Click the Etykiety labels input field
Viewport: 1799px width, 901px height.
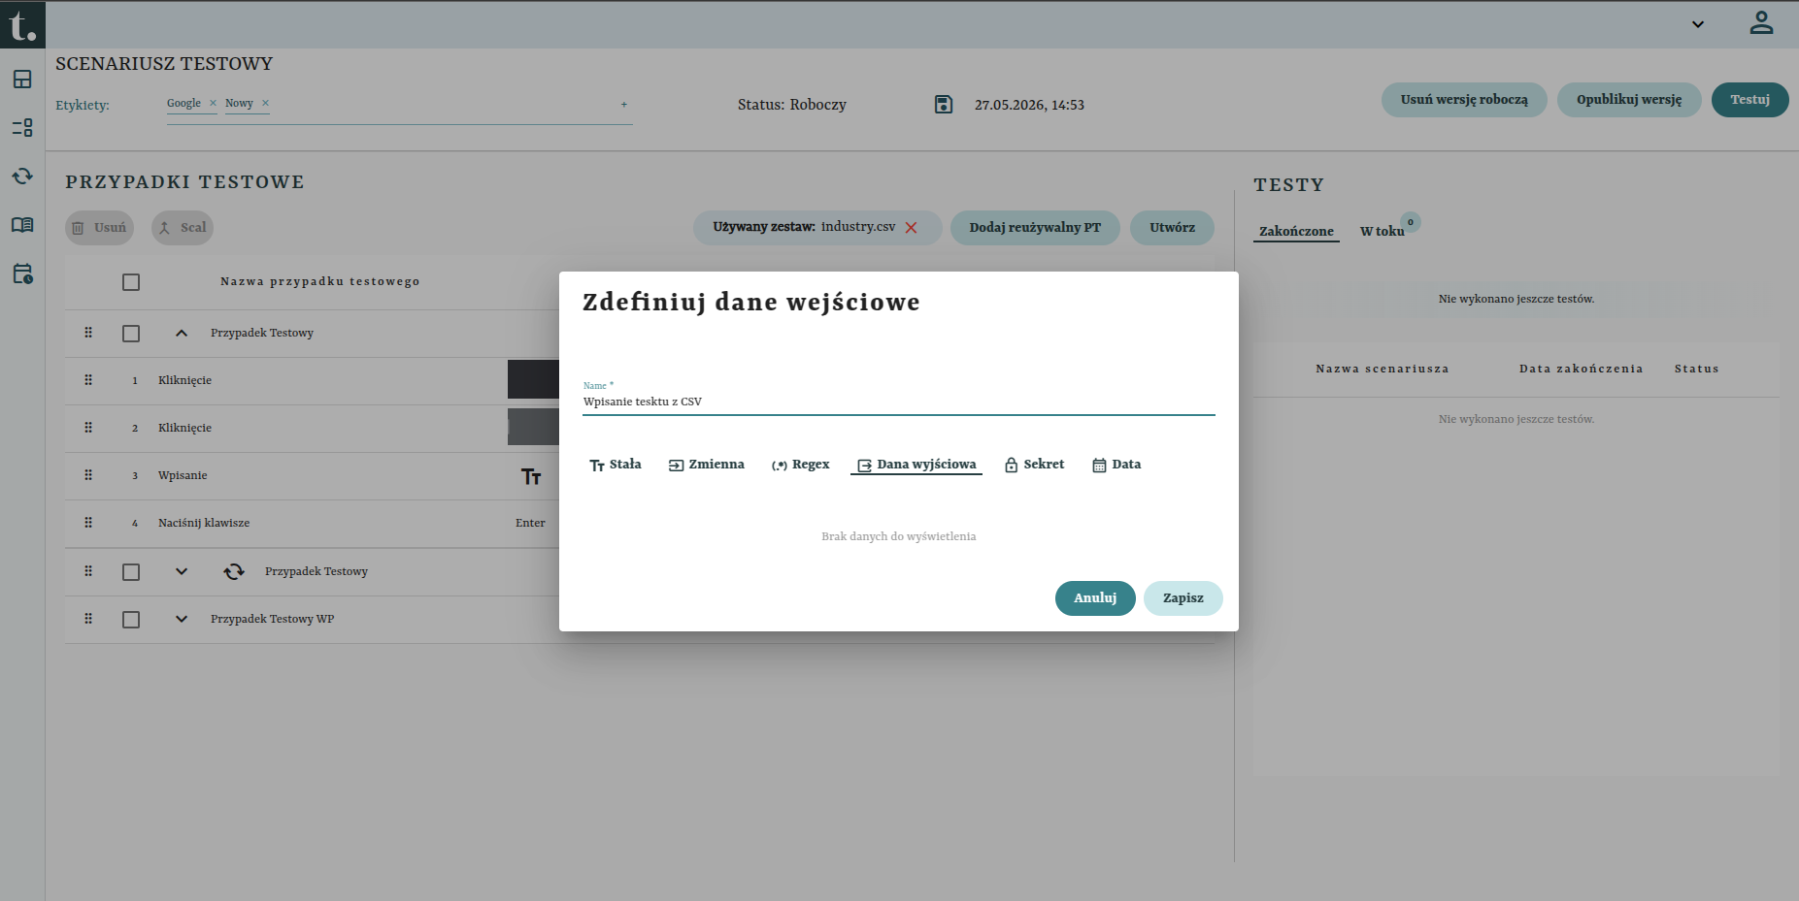click(x=399, y=105)
